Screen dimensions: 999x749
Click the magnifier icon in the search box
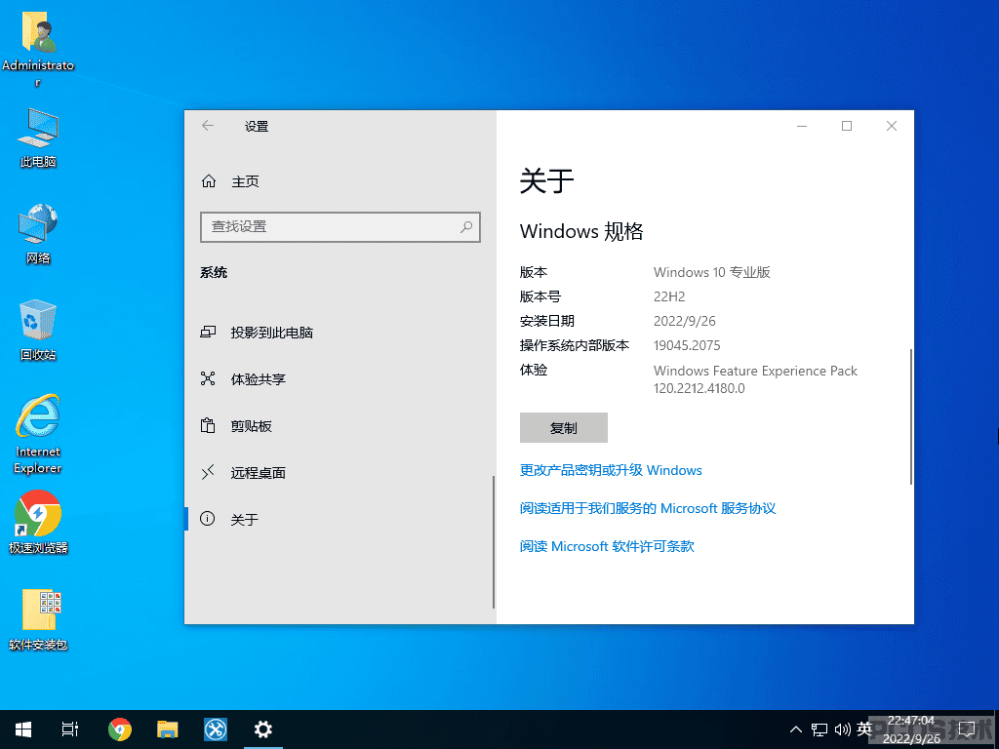click(466, 226)
